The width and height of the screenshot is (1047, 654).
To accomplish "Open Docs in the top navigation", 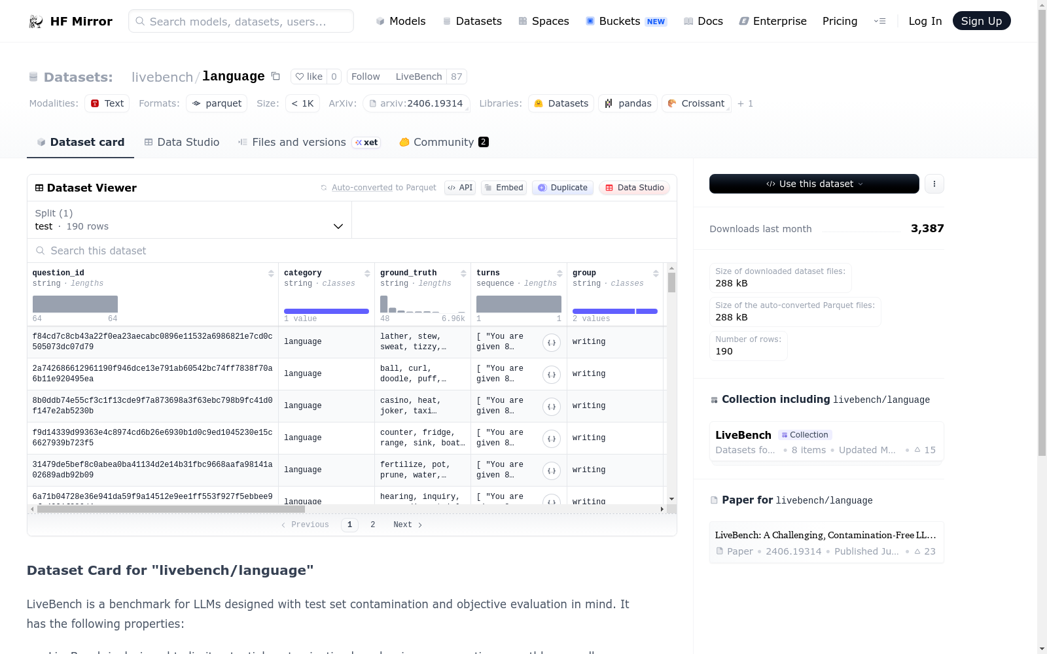I will [x=703, y=21].
